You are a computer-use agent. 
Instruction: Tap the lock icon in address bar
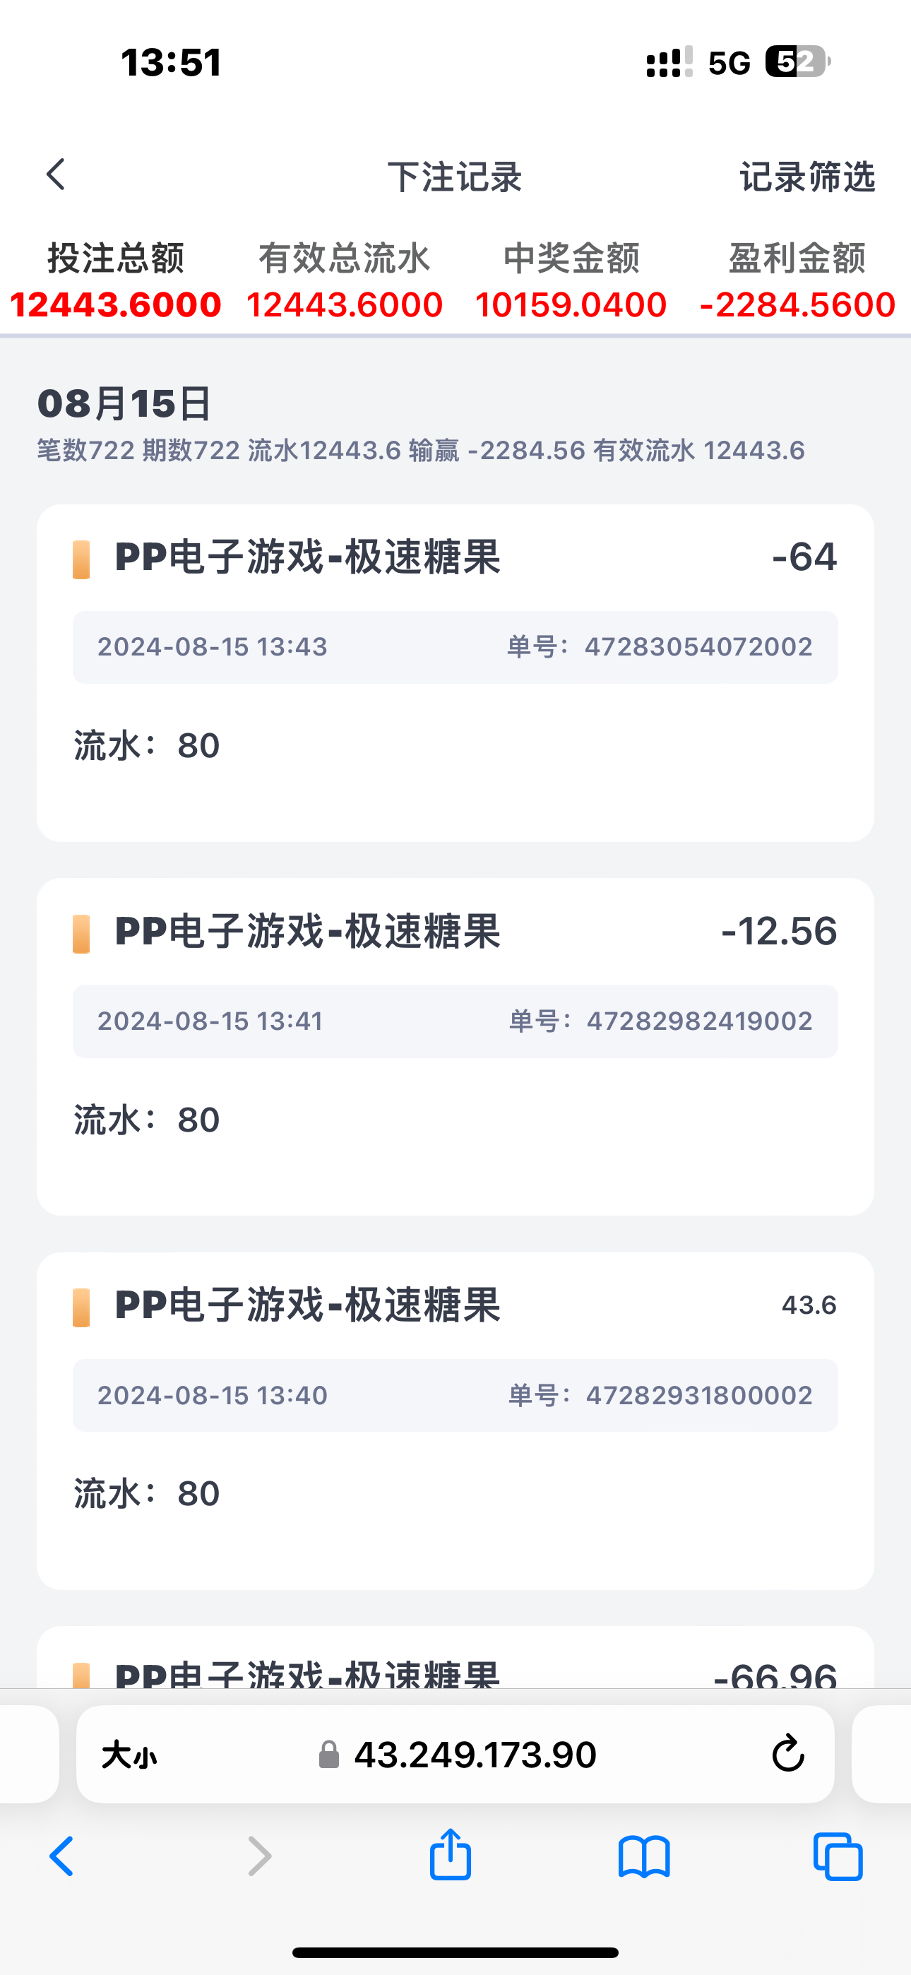point(329,1754)
